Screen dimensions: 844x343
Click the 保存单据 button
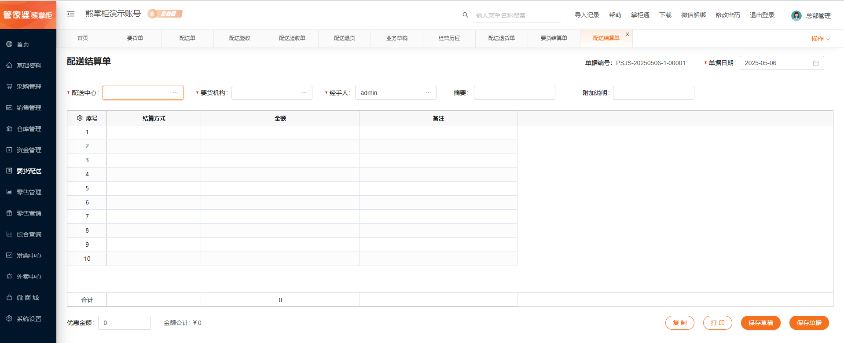coord(809,323)
